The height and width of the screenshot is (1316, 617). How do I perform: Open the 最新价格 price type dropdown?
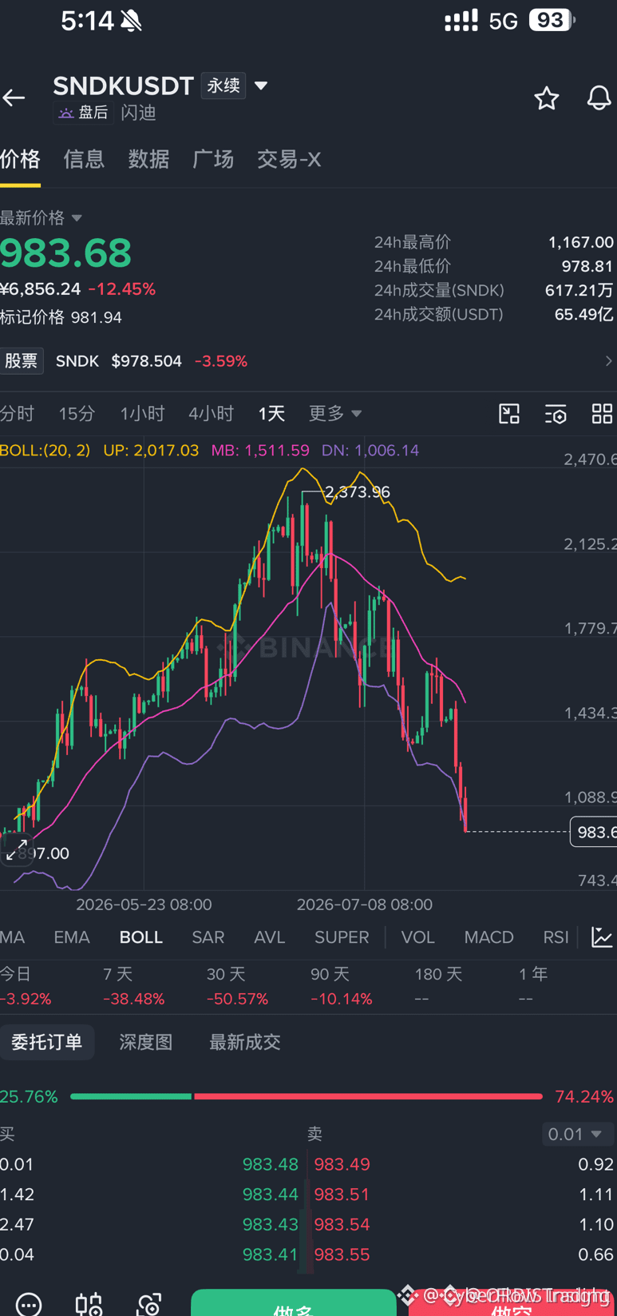(x=42, y=217)
